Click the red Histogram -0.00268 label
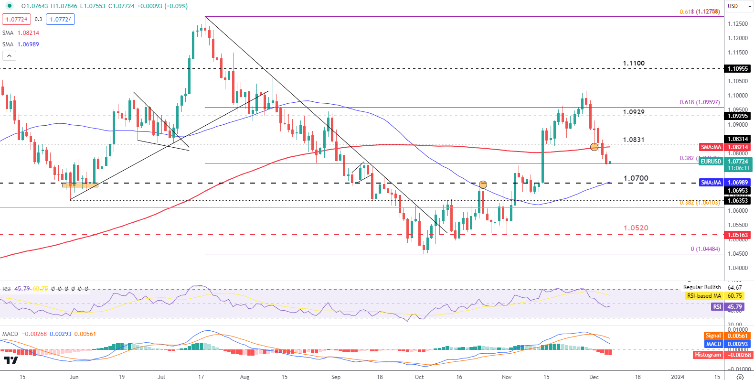754x380 pixels. click(723, 355)
